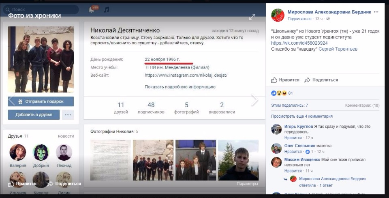Viewport: 389px width, 198px height.
Task: Click the 13 ч post timestamp
Action: point(319,19)
